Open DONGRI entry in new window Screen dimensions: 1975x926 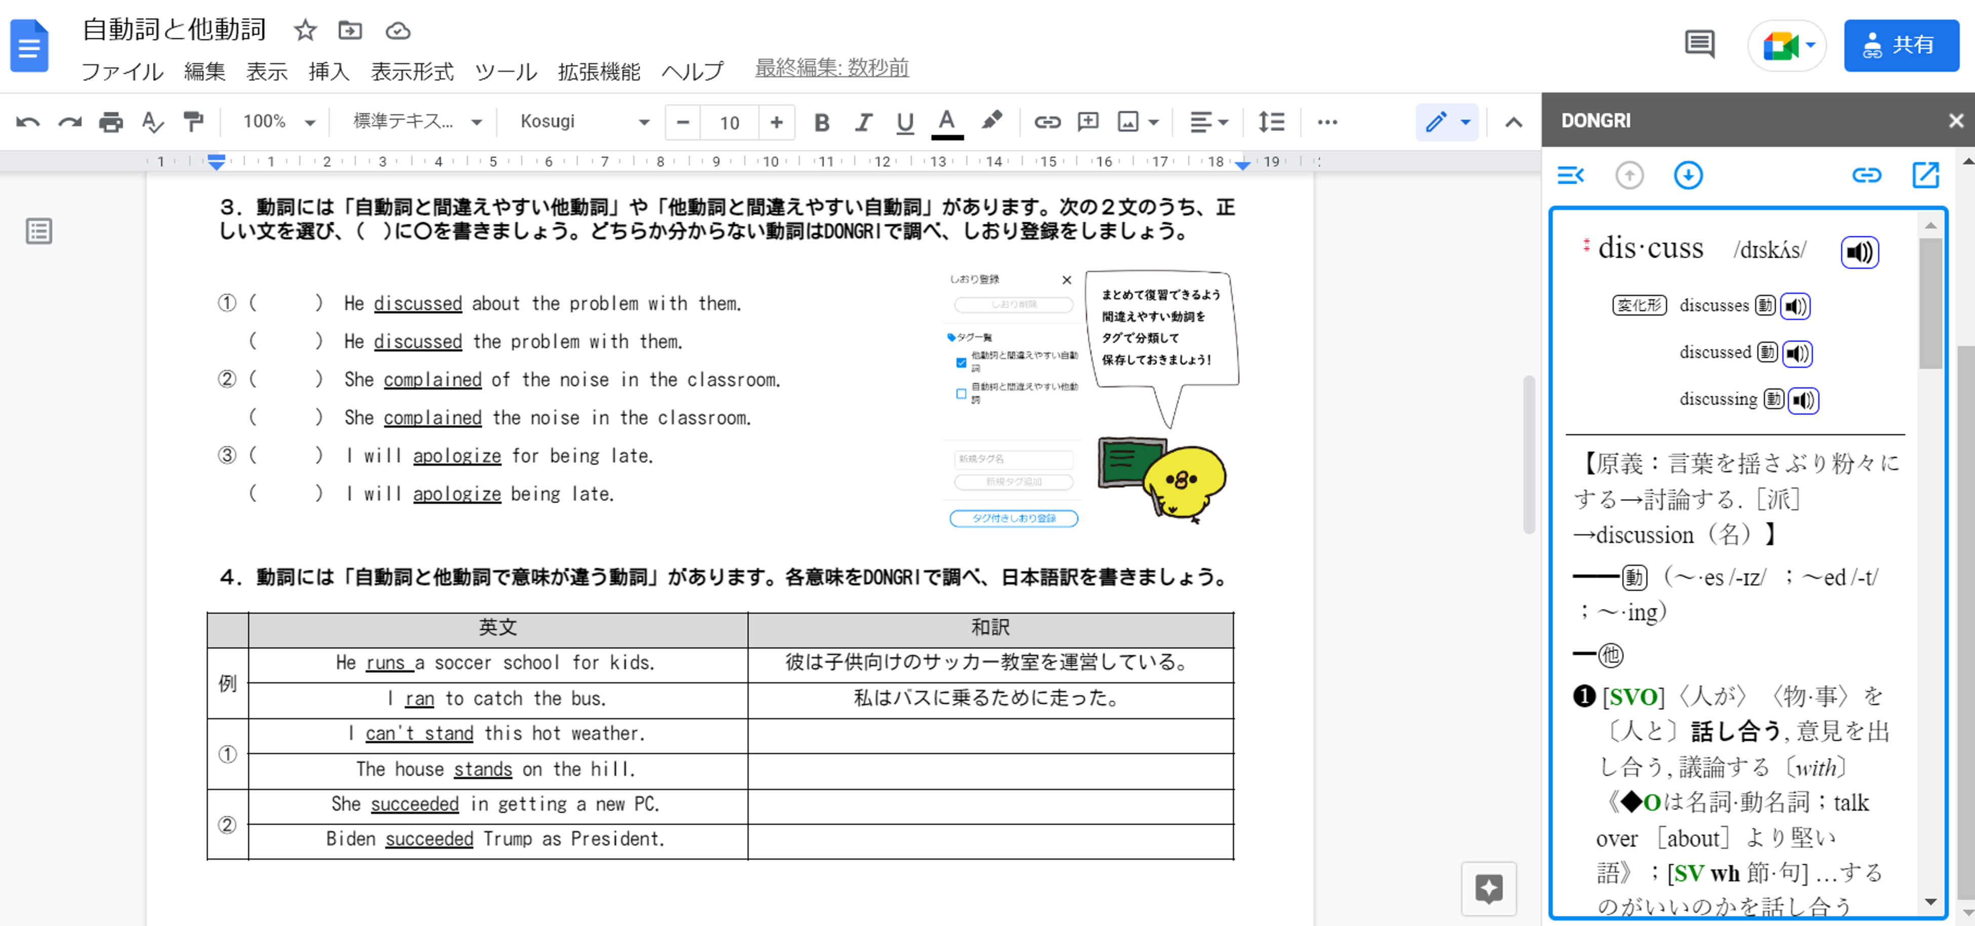tap(1925, 176)
